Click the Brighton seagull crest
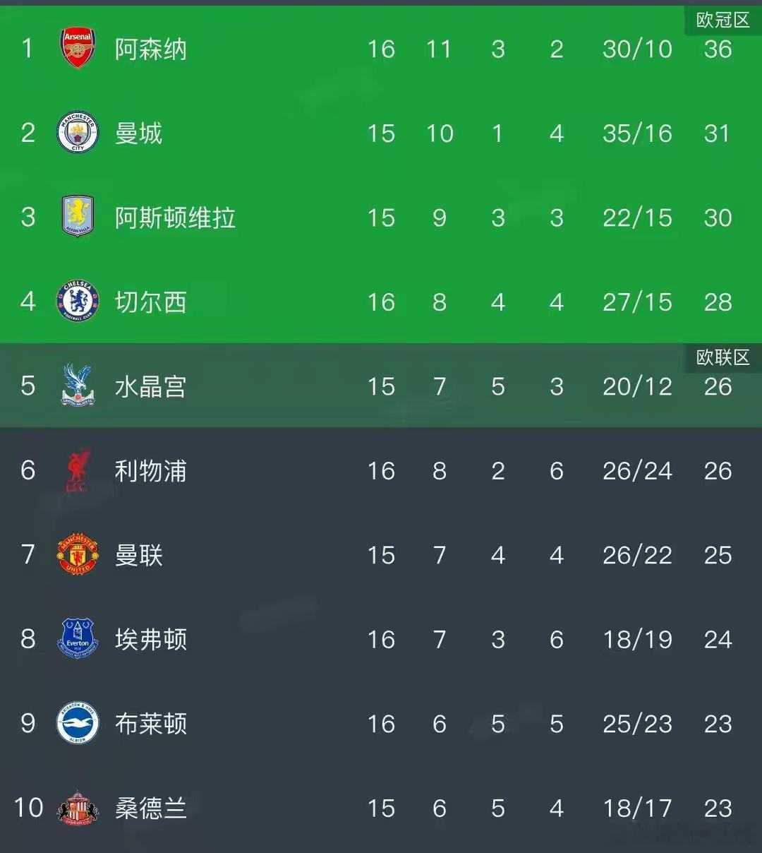This screenshot has width=762, height=853. point(78,723)
